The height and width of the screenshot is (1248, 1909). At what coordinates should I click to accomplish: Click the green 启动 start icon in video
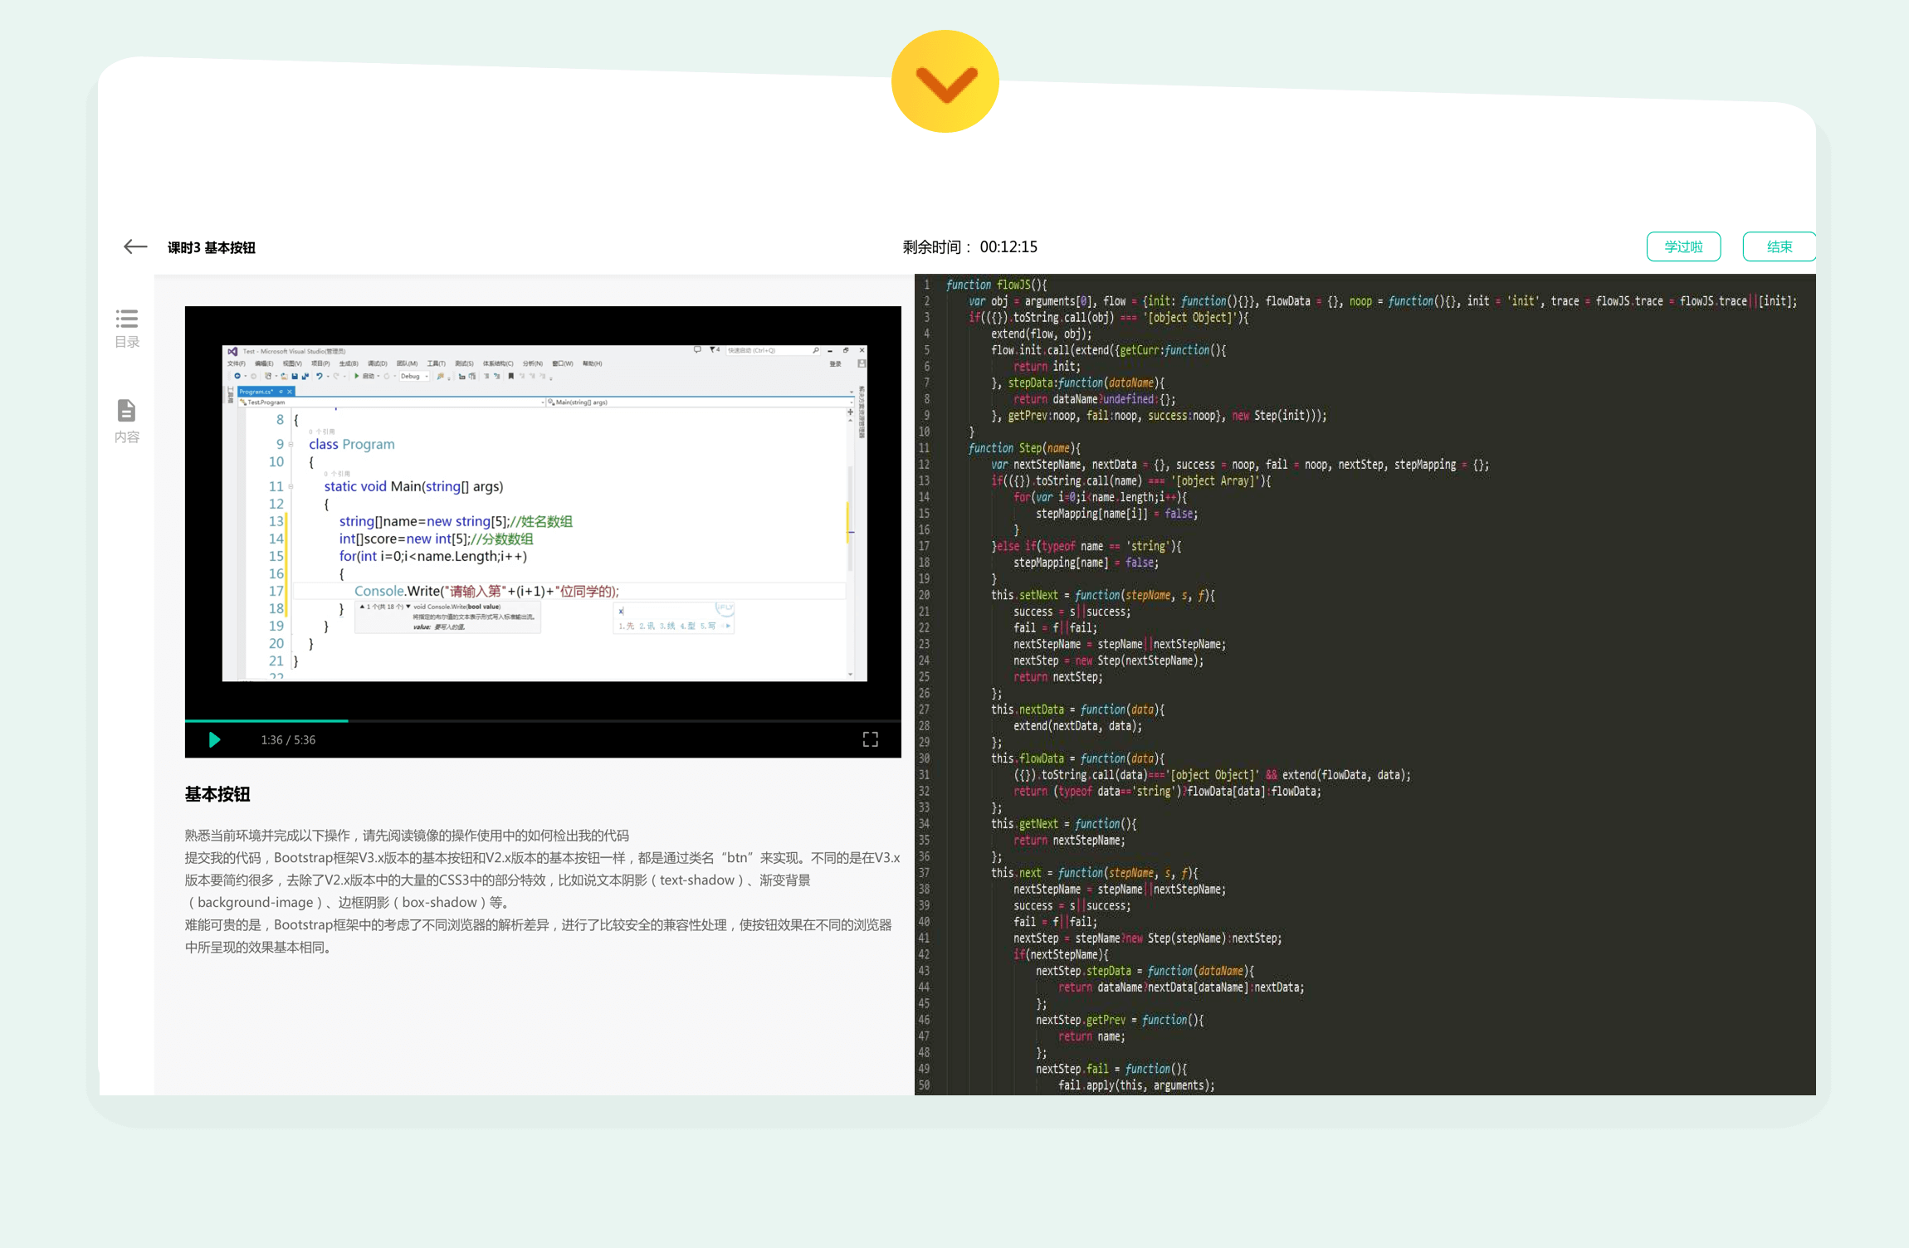point(357,377)
